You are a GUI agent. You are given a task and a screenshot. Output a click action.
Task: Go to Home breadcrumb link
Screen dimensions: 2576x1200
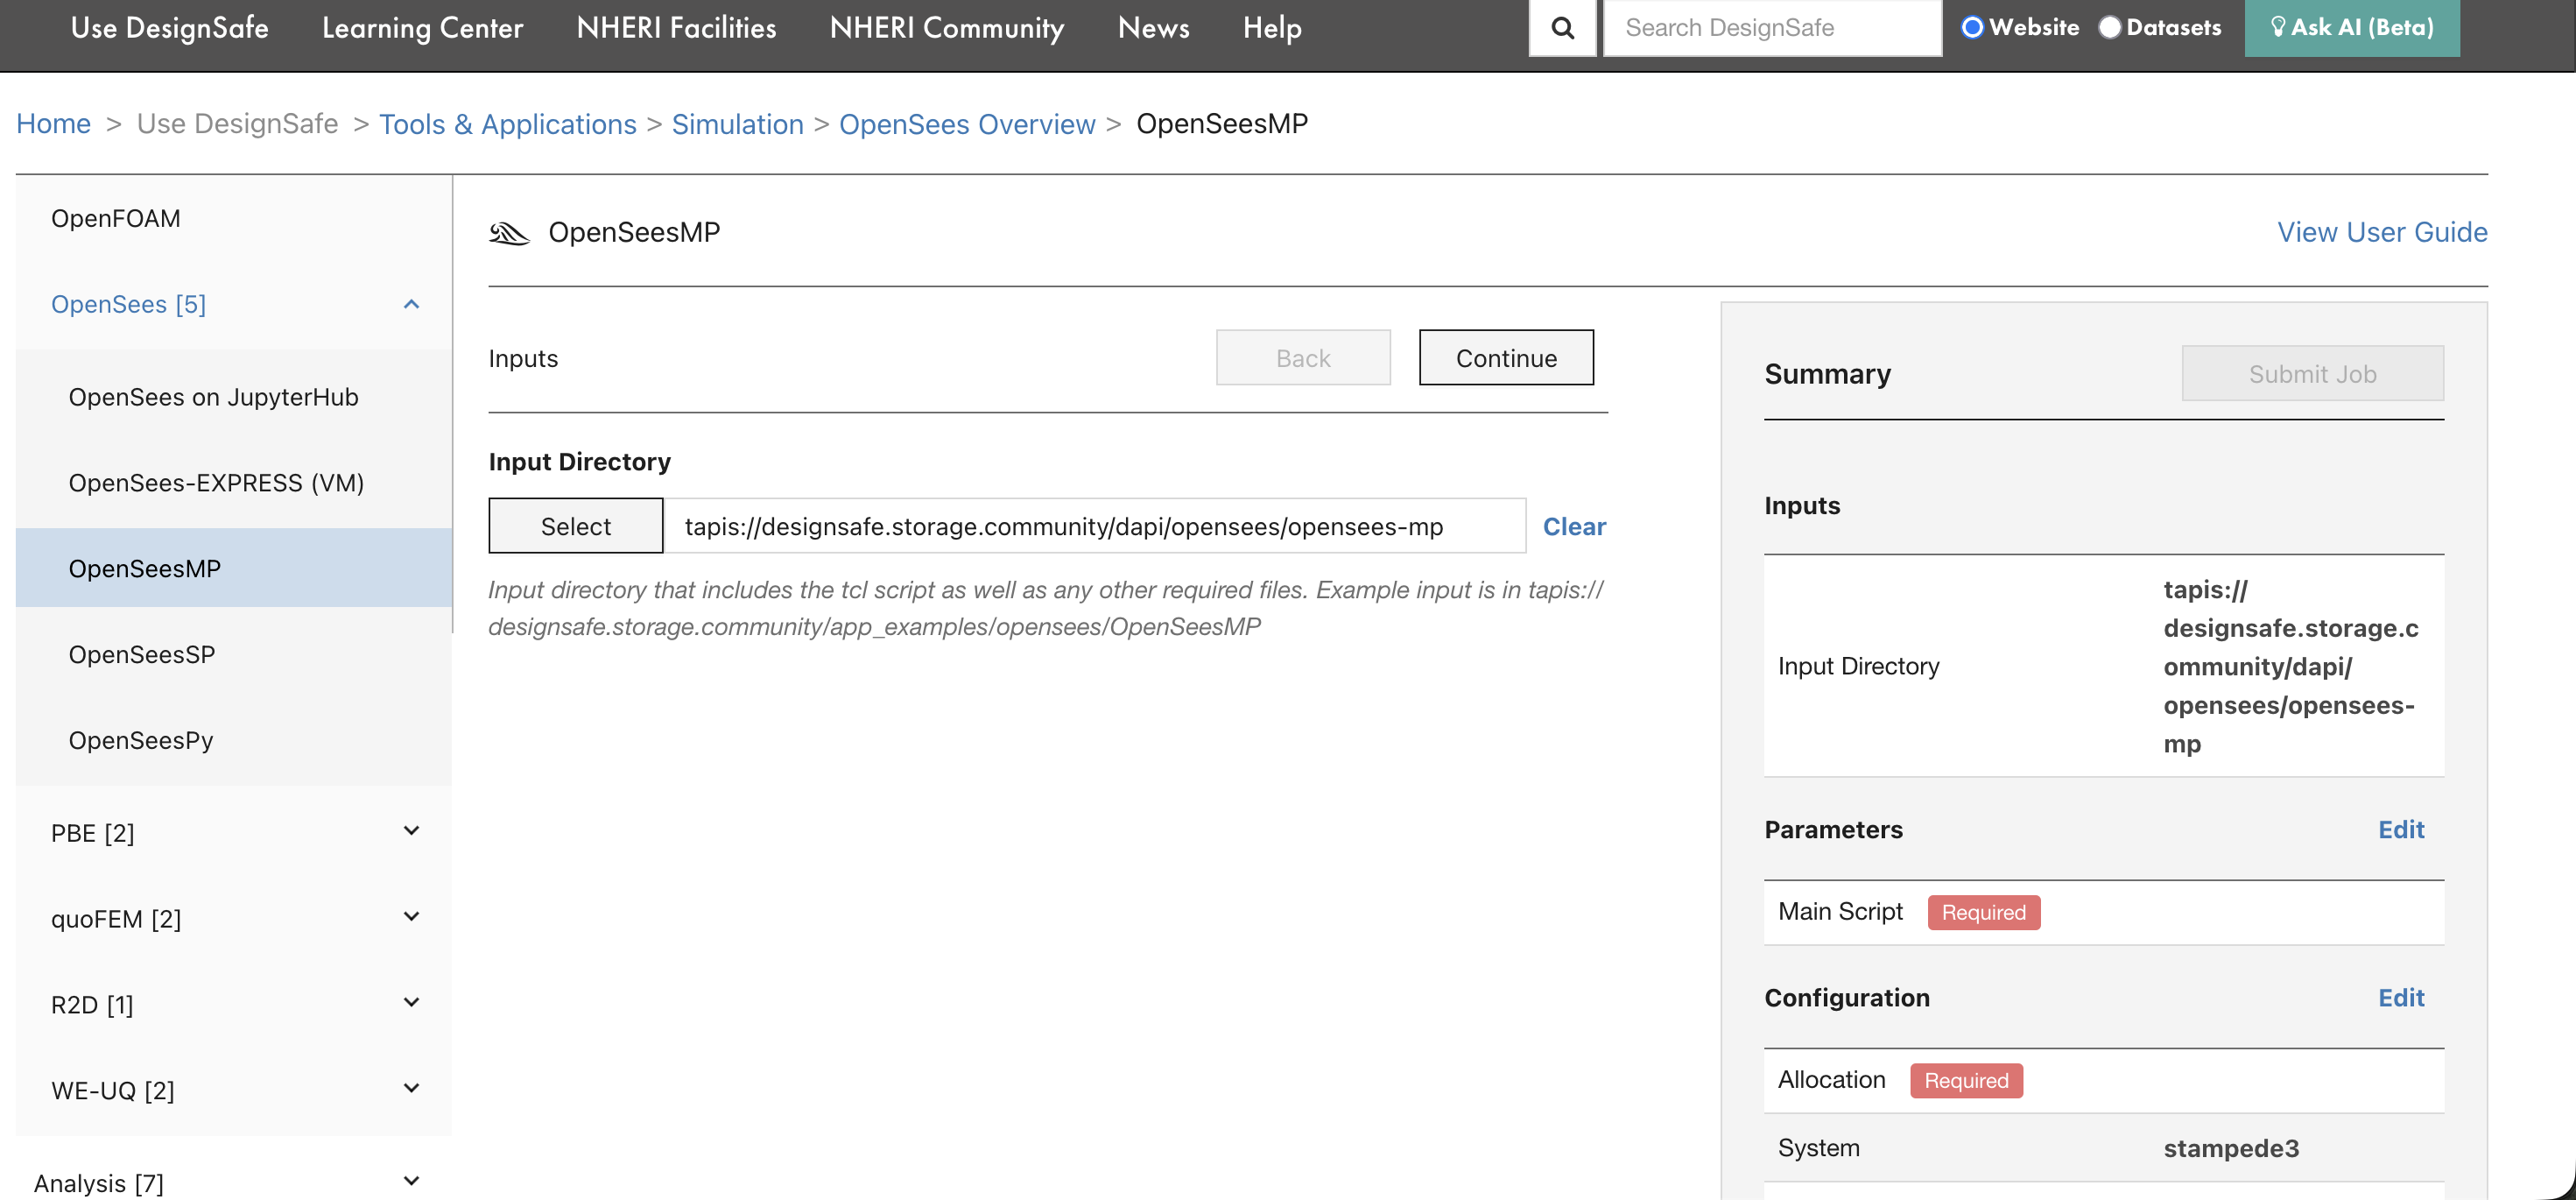point(54,124)
